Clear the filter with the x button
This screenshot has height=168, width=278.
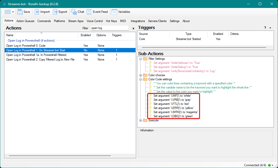133,28
